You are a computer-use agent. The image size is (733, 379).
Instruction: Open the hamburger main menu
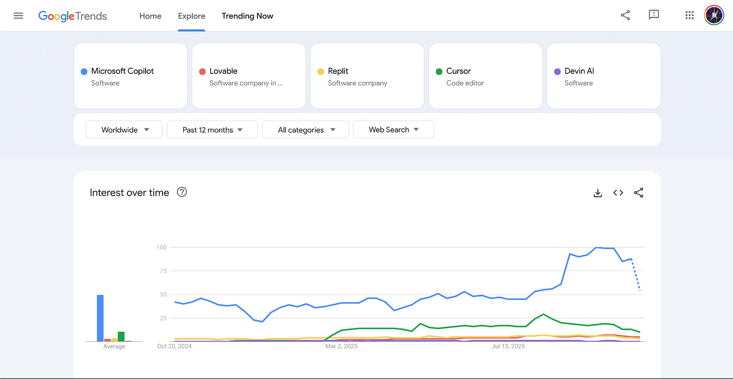(x=19, y=16)
